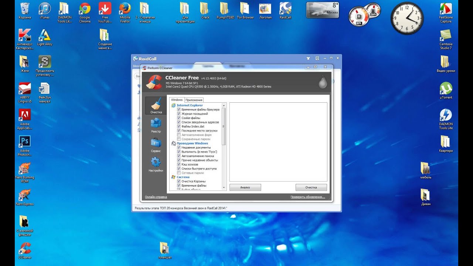The image size is (473, 266).
Task: Click the Moscow weather gadget
Action: pos(323,10)
